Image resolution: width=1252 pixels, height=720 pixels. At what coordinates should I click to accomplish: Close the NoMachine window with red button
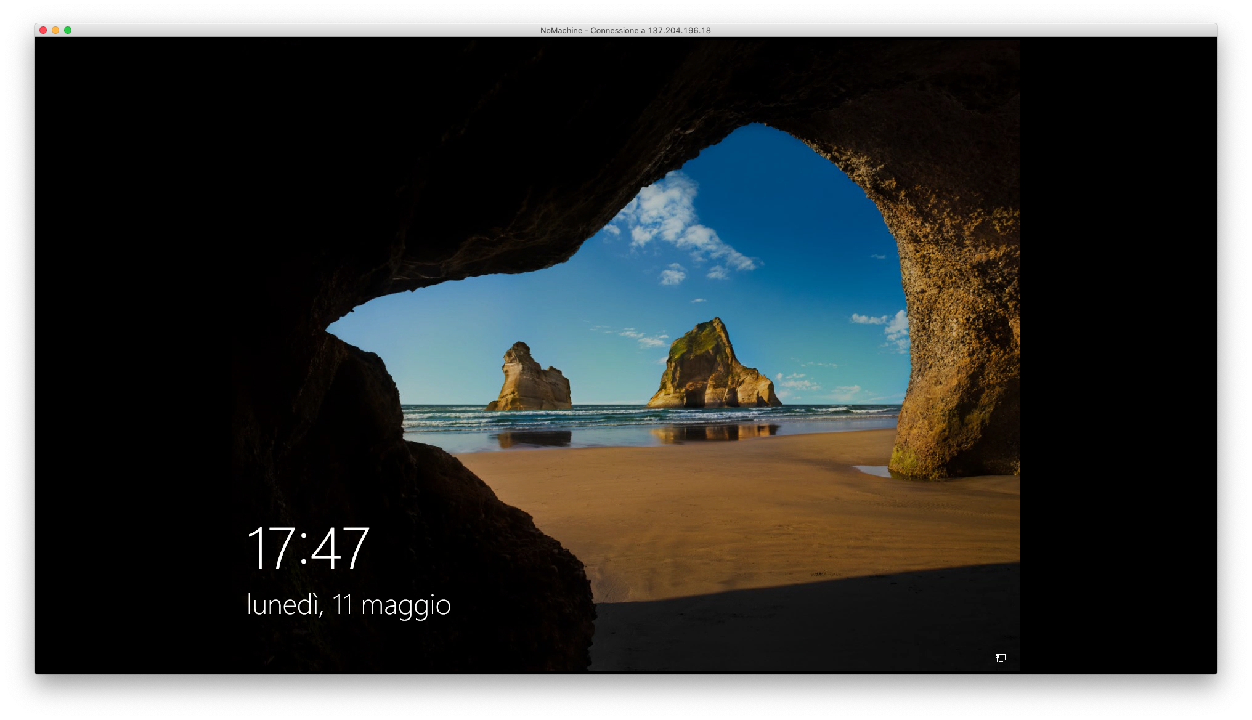pyautogui.click(x=43, y=30)
